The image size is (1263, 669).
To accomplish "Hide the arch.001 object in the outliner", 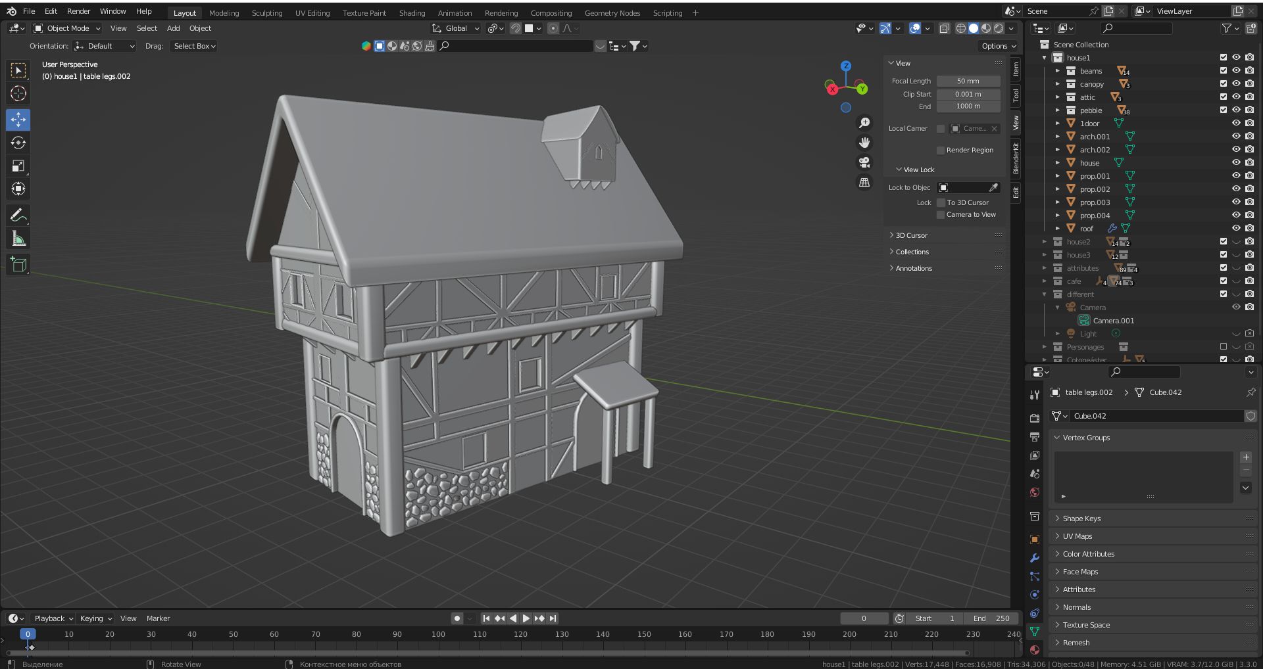I will 1236,137.
